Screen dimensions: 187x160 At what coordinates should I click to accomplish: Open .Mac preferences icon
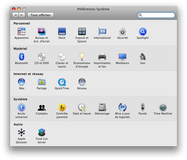21,82
